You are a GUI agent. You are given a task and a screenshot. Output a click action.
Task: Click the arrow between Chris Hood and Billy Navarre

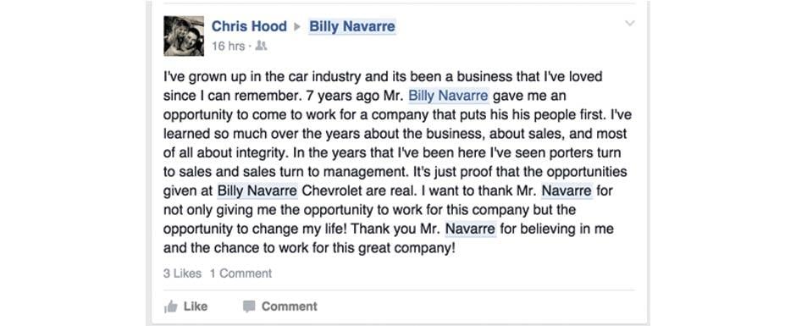coord(297,27)
